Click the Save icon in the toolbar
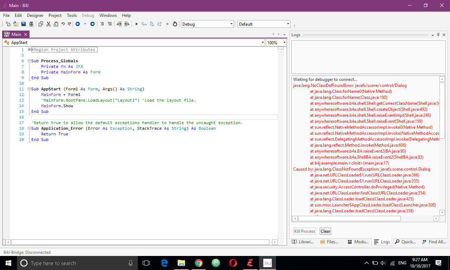 (24, 24)
